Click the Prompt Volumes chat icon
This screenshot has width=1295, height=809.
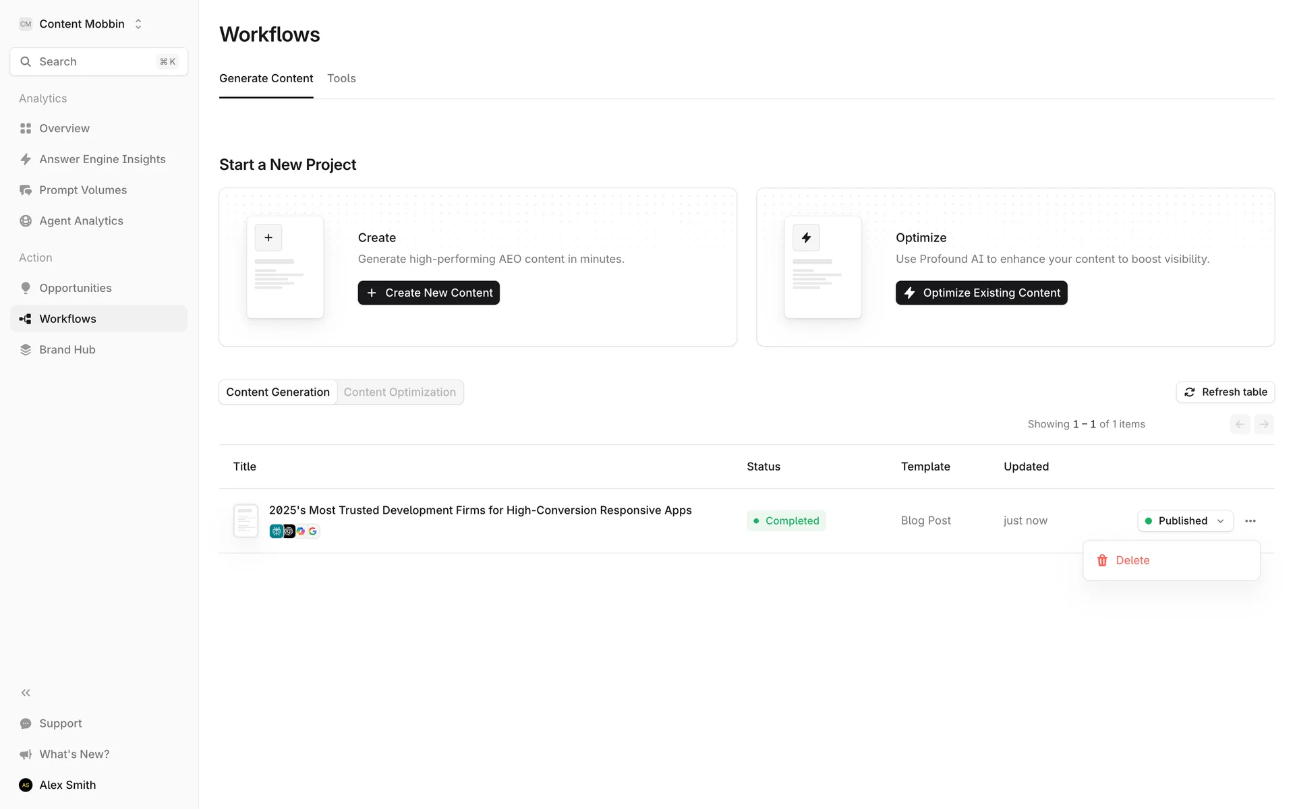point(26,190)
